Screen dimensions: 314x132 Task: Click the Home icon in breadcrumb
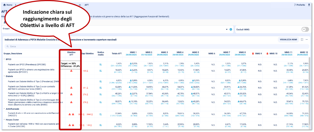click(x=4, y=5)
